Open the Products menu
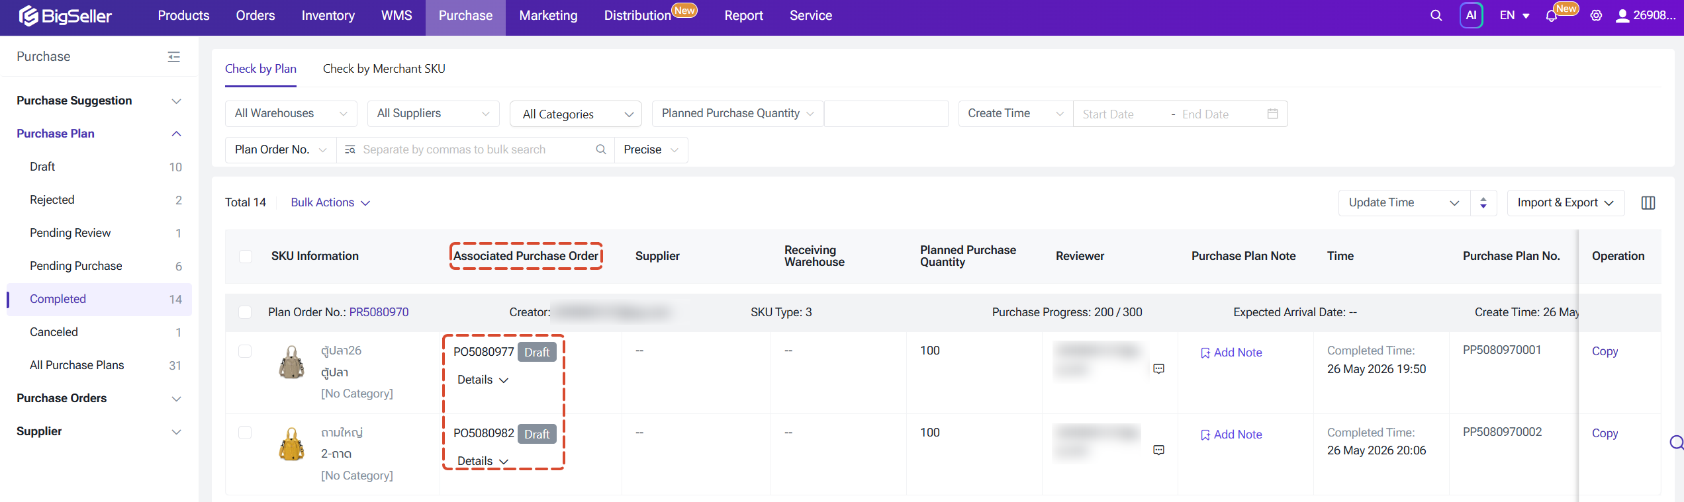 pyautogui.click(x=183, y=15)
